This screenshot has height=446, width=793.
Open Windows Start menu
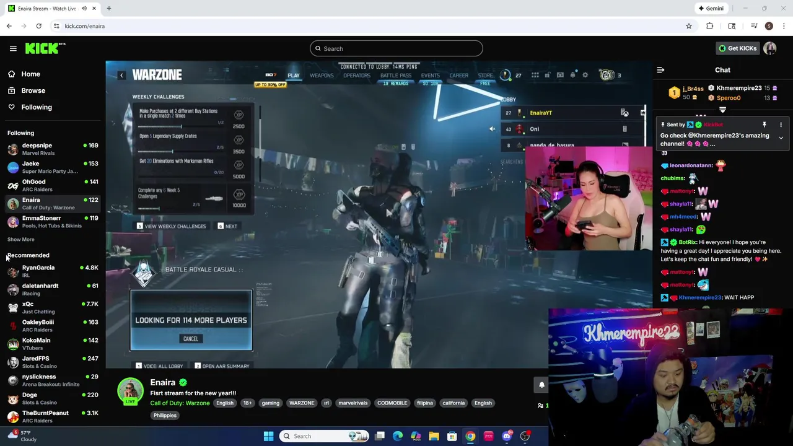pyautogui.click(x=268, y=436)
